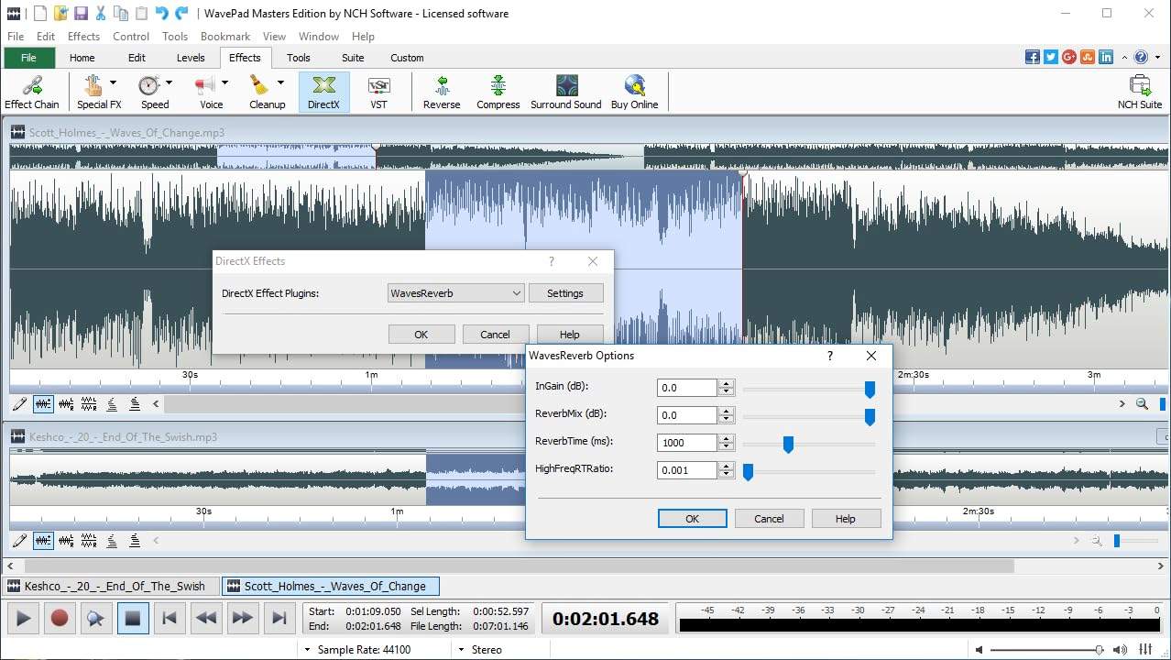Click the ReverbTime slider handle
Viewport: 1171px width, 660px height.
(788, 445)
